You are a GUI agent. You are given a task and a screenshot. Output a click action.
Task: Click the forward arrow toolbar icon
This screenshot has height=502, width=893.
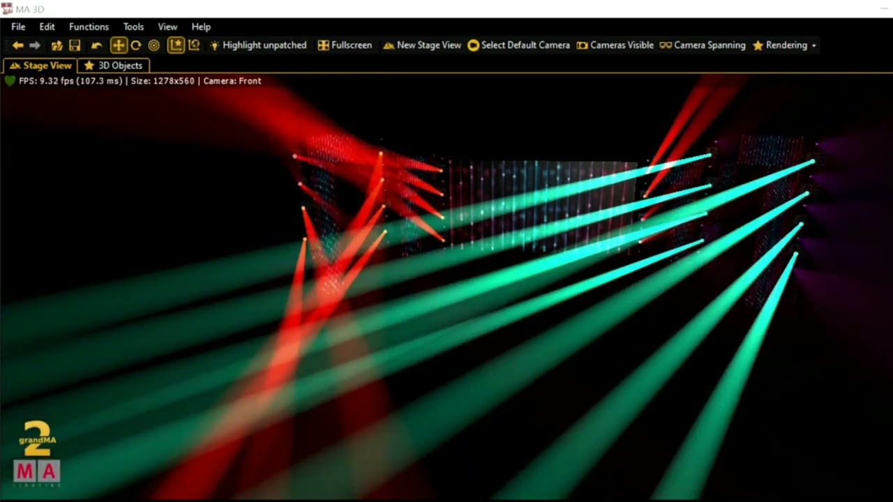tap(35, 45)
